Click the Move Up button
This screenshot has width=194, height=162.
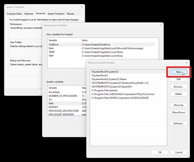[179, 105]
